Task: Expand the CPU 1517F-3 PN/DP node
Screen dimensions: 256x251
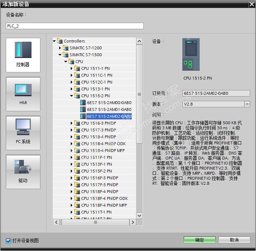Action: 71,185
